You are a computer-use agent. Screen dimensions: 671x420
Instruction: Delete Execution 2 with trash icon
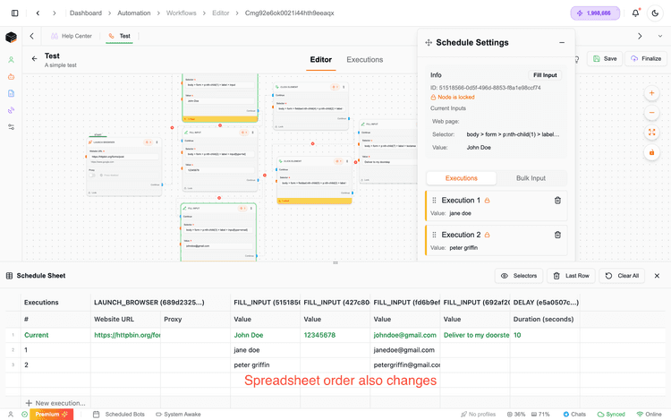pos(557,235)
